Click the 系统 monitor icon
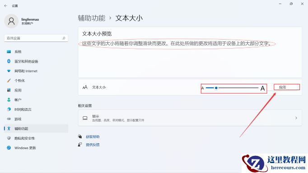This screenshot has width=308, height=173. [x=9, y=52]
